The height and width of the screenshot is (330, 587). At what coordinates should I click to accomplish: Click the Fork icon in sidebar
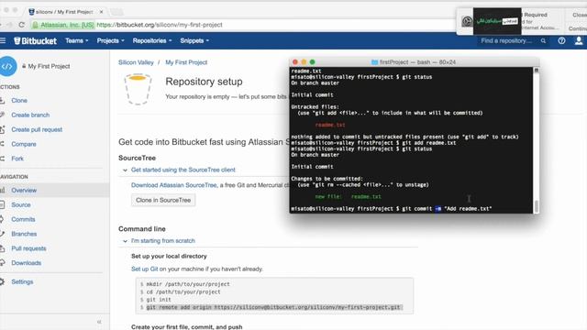click(x=2, y=159)
